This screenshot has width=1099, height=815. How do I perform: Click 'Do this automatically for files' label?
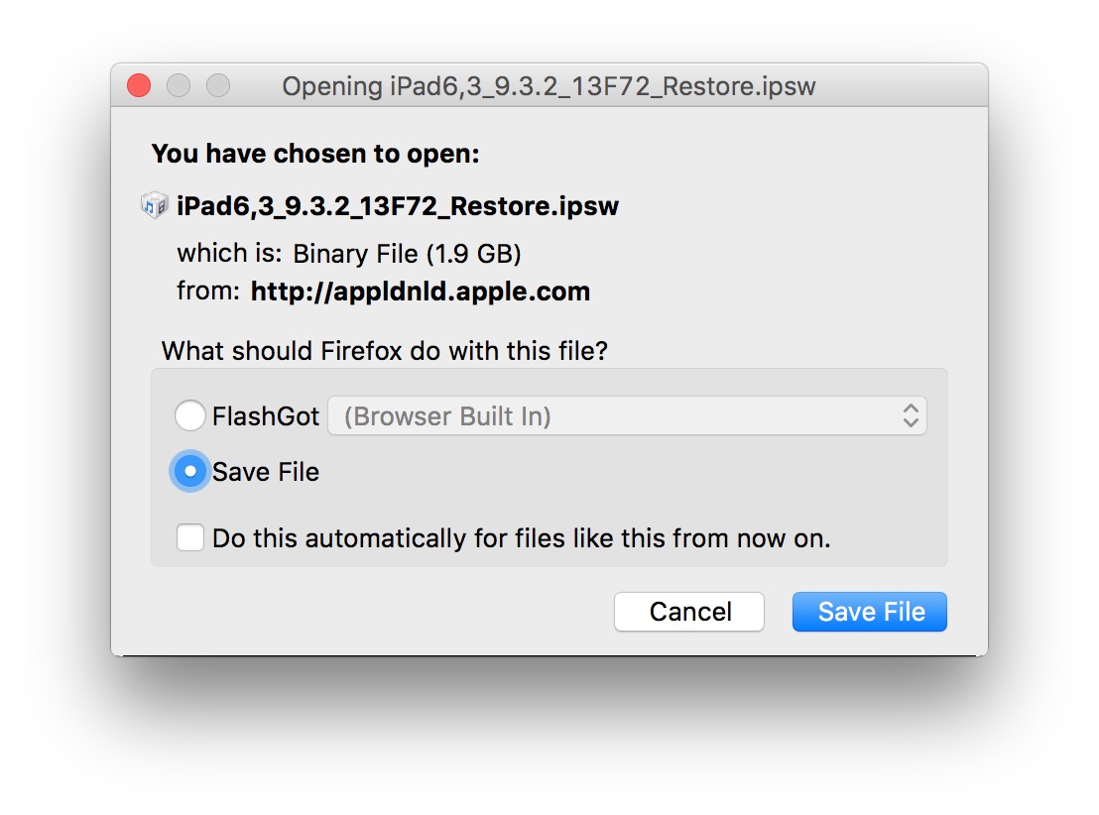tap(522, 538)
